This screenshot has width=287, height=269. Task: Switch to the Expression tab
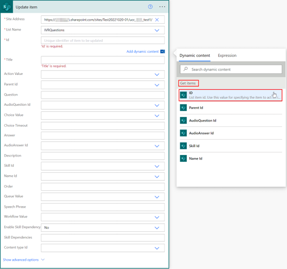click(x=227, y=55)
